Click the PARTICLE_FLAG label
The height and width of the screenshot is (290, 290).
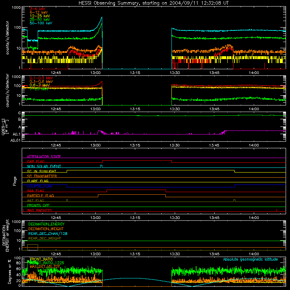[x=41, y=195]
